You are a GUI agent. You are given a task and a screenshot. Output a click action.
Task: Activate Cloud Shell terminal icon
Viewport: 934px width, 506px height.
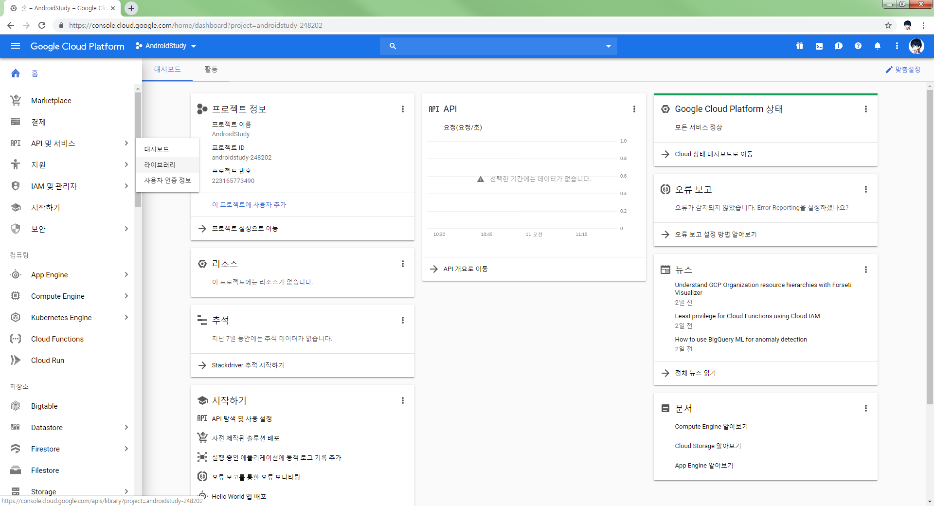tap(819, 46)
